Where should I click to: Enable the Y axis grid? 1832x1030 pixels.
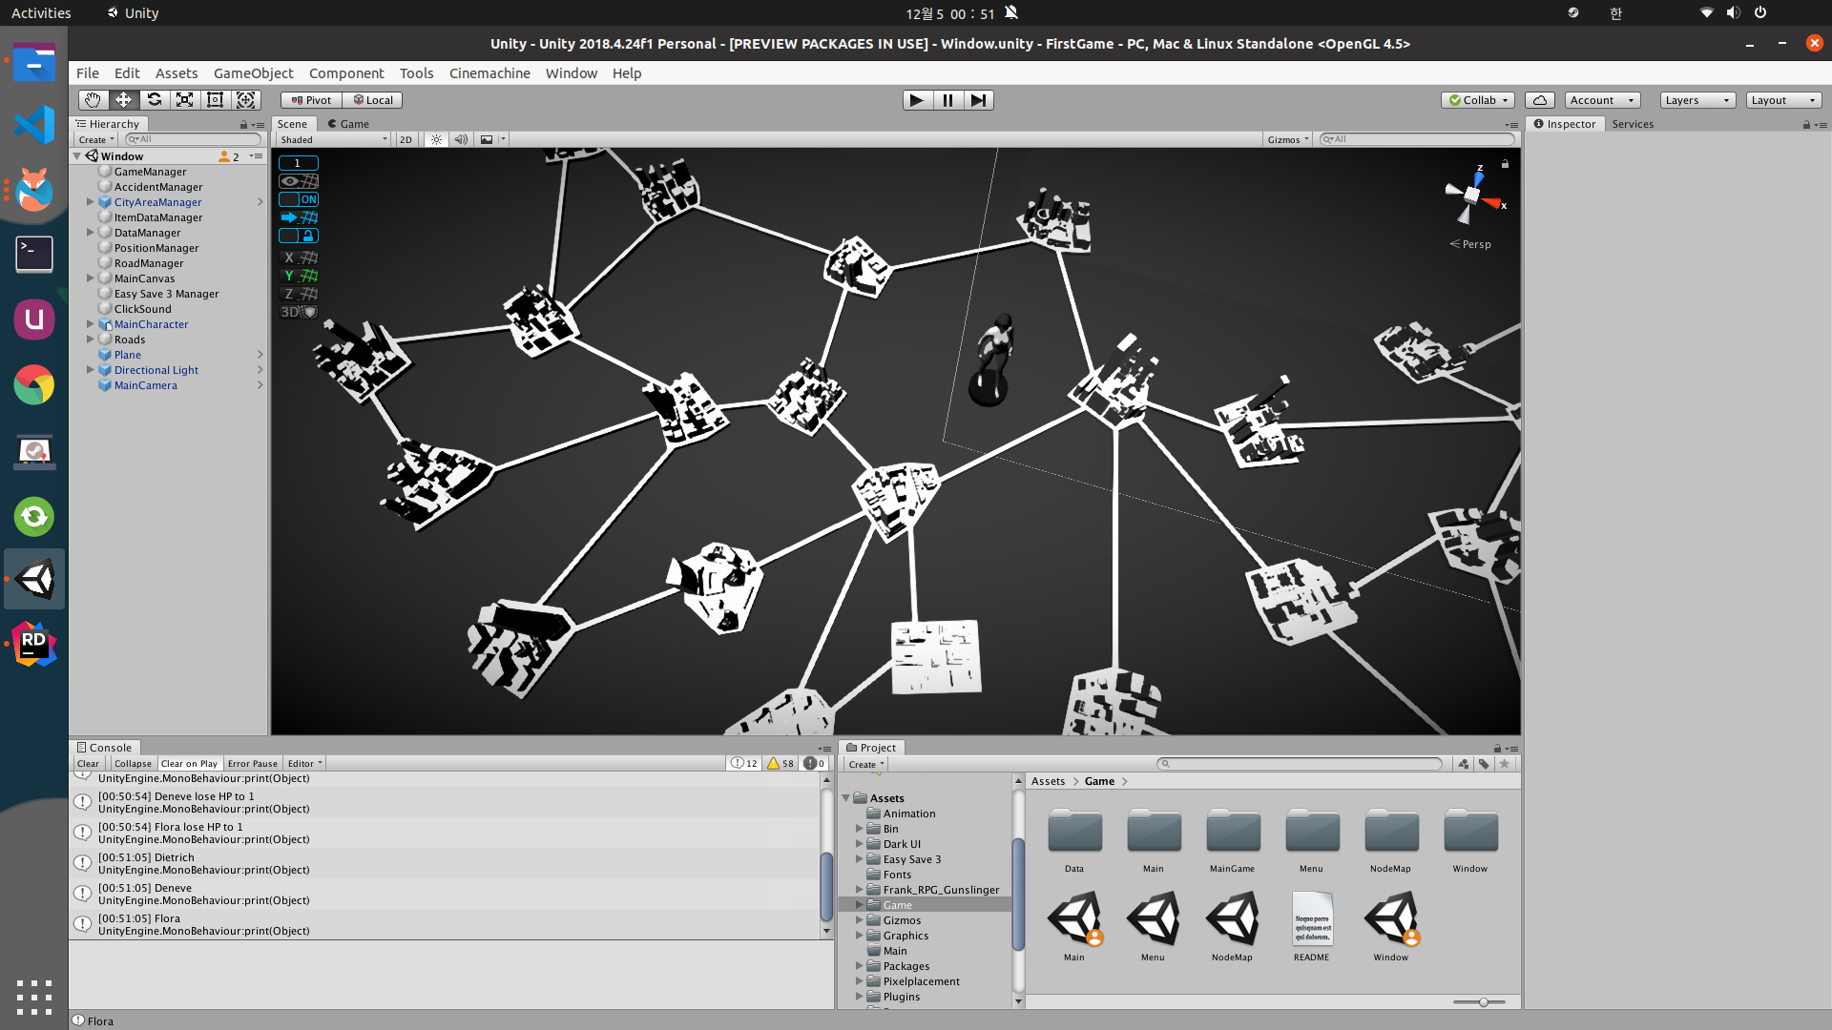pyautogui.click(x=299, y=276)
